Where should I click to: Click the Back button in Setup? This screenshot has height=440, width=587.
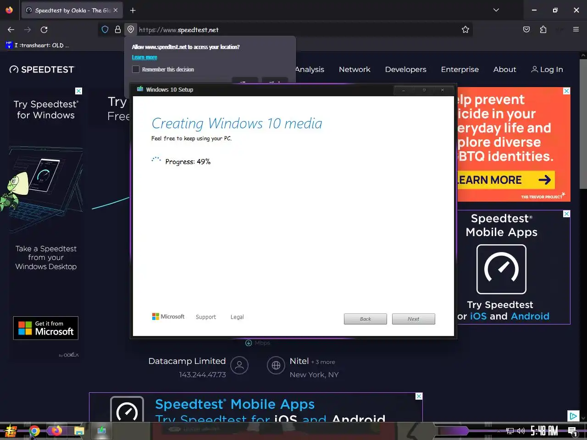click(365, 319)
